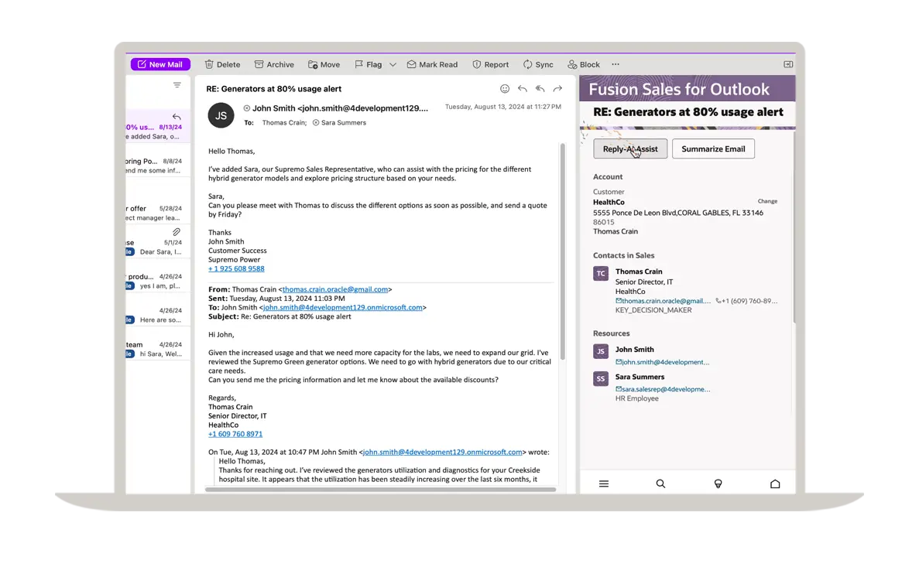Click the search icon in Fusion Sales panel
This screenshot has height=574, width=919.
(660, 483)
